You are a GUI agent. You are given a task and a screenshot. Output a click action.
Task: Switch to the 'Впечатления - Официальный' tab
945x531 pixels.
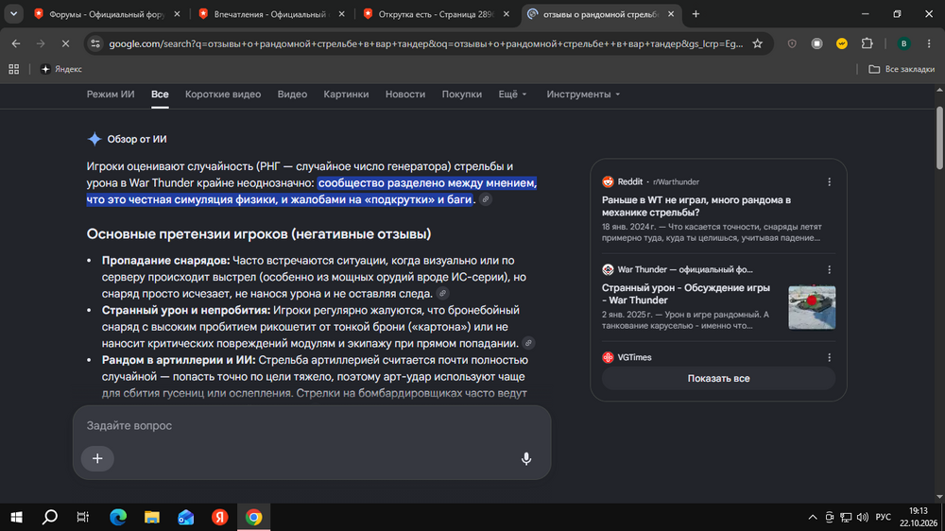(269, 14)
